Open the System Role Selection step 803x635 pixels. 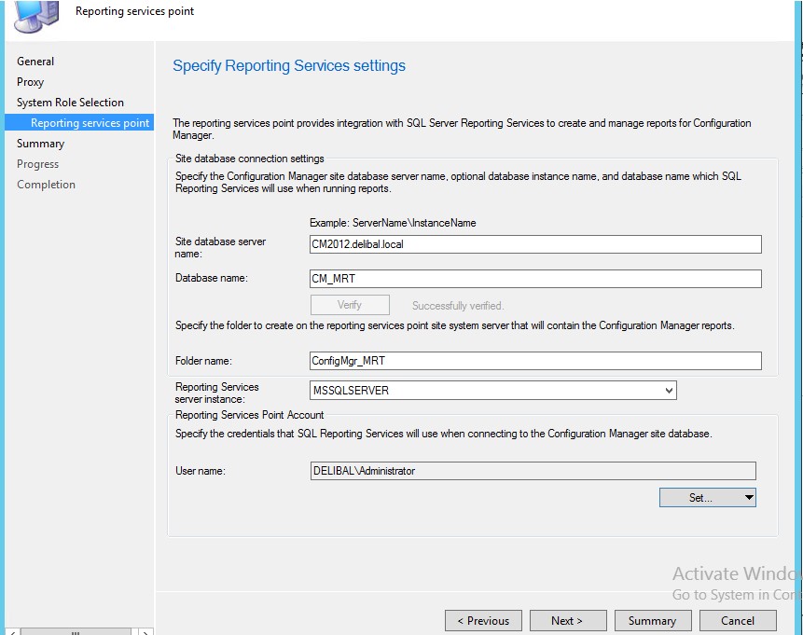pos(70,103)
